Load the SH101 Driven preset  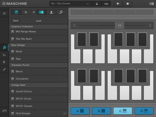[38, 99]
